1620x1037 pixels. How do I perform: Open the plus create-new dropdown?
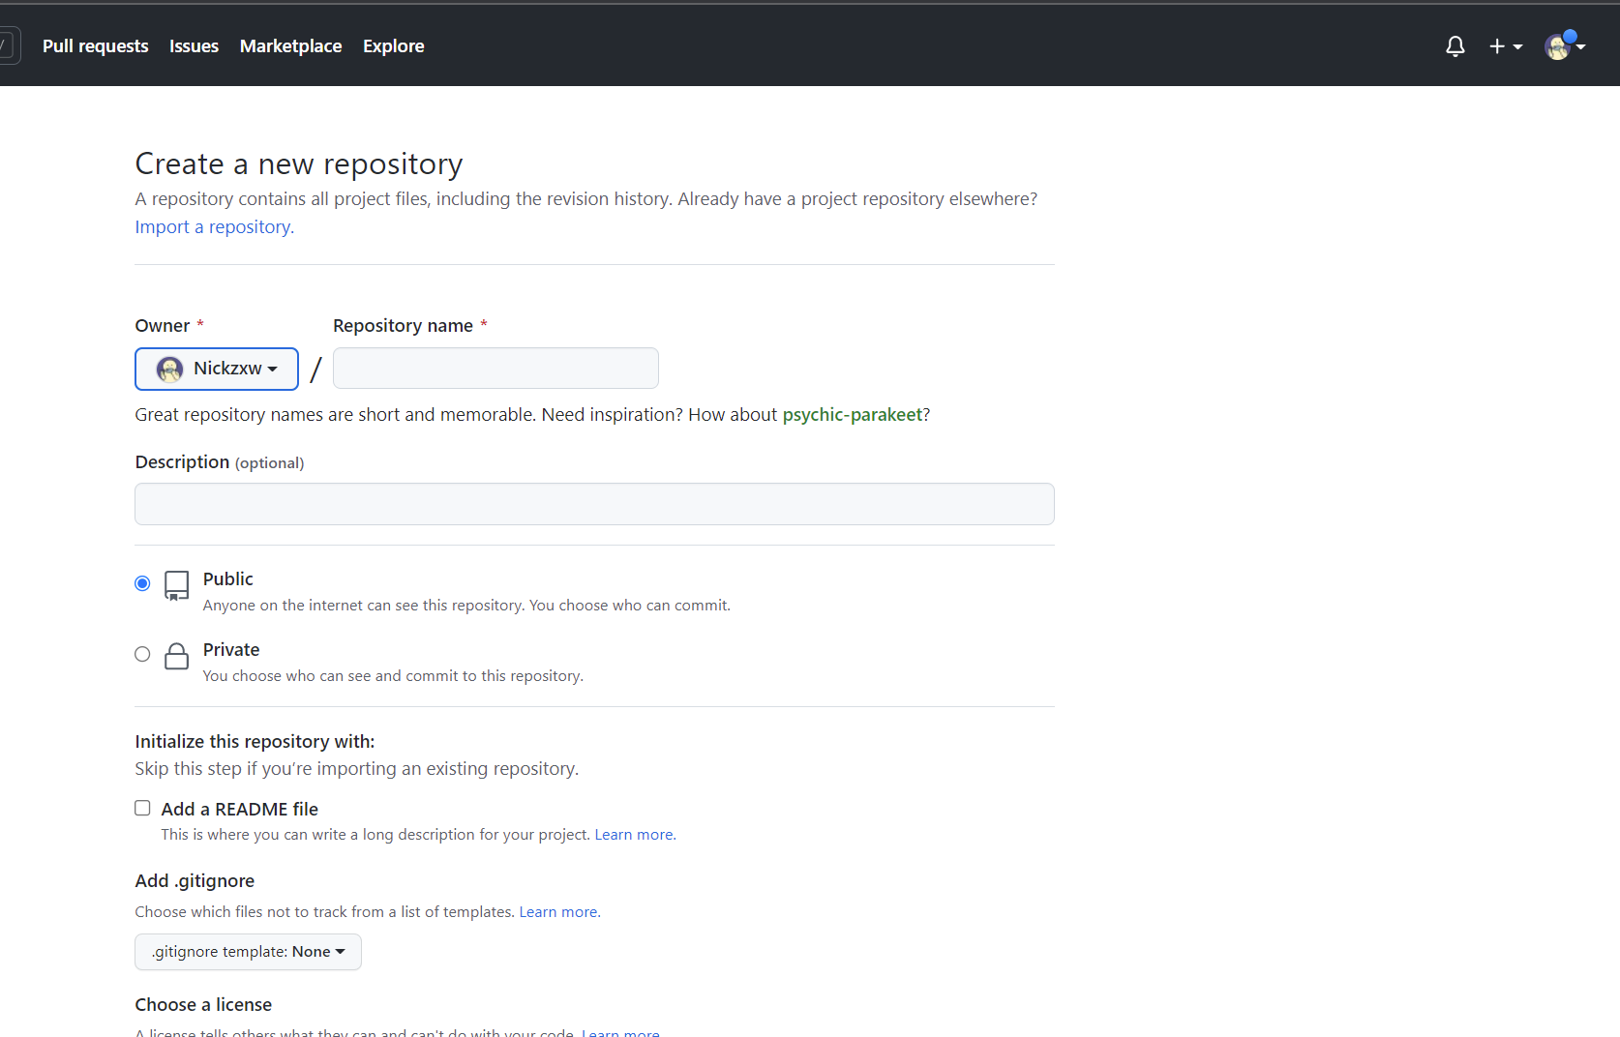(1505, 46)
